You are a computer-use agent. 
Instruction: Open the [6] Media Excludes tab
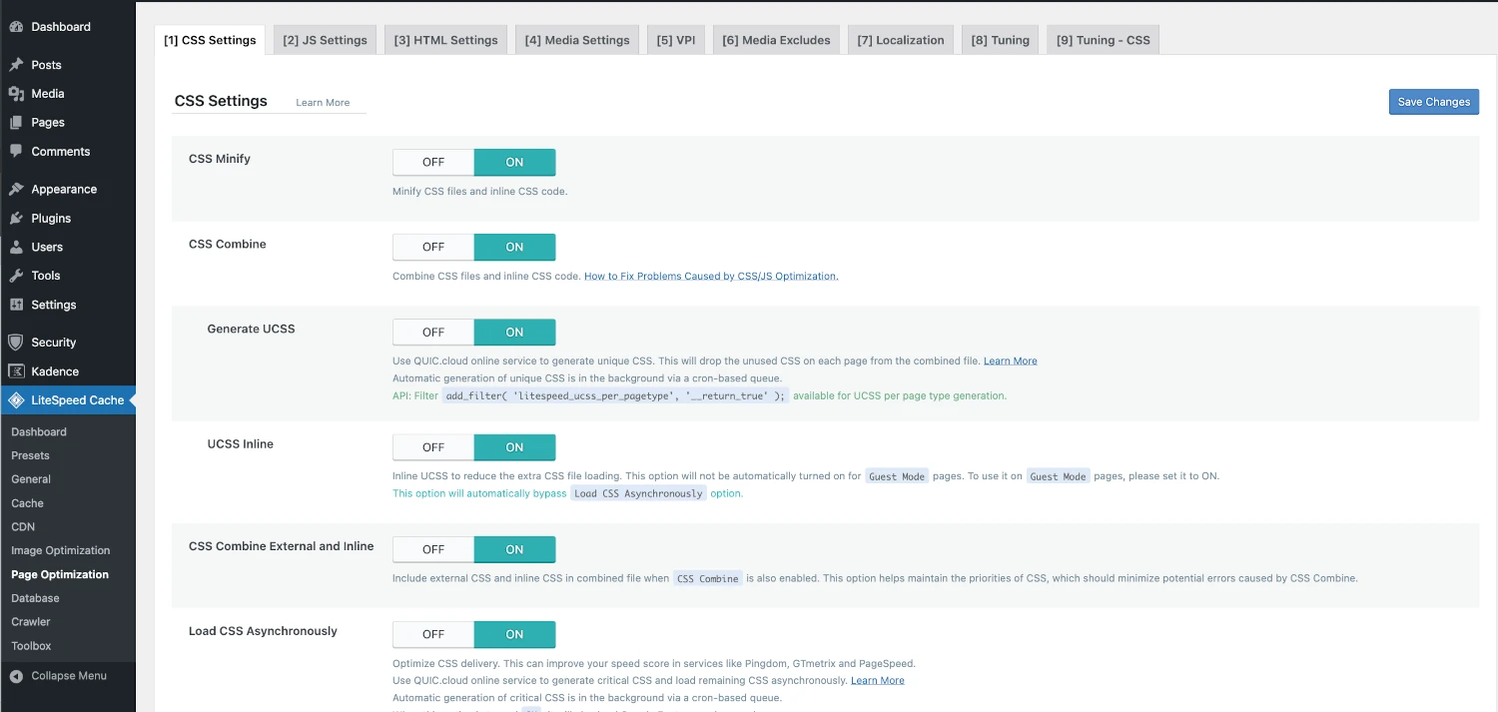click(776, 40)
